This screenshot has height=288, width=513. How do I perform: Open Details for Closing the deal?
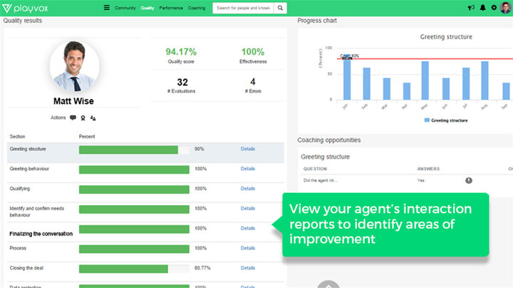coord(247,268)
